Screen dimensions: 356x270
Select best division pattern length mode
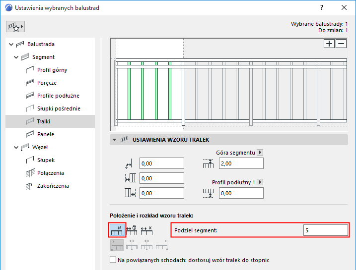pos(146,230)
